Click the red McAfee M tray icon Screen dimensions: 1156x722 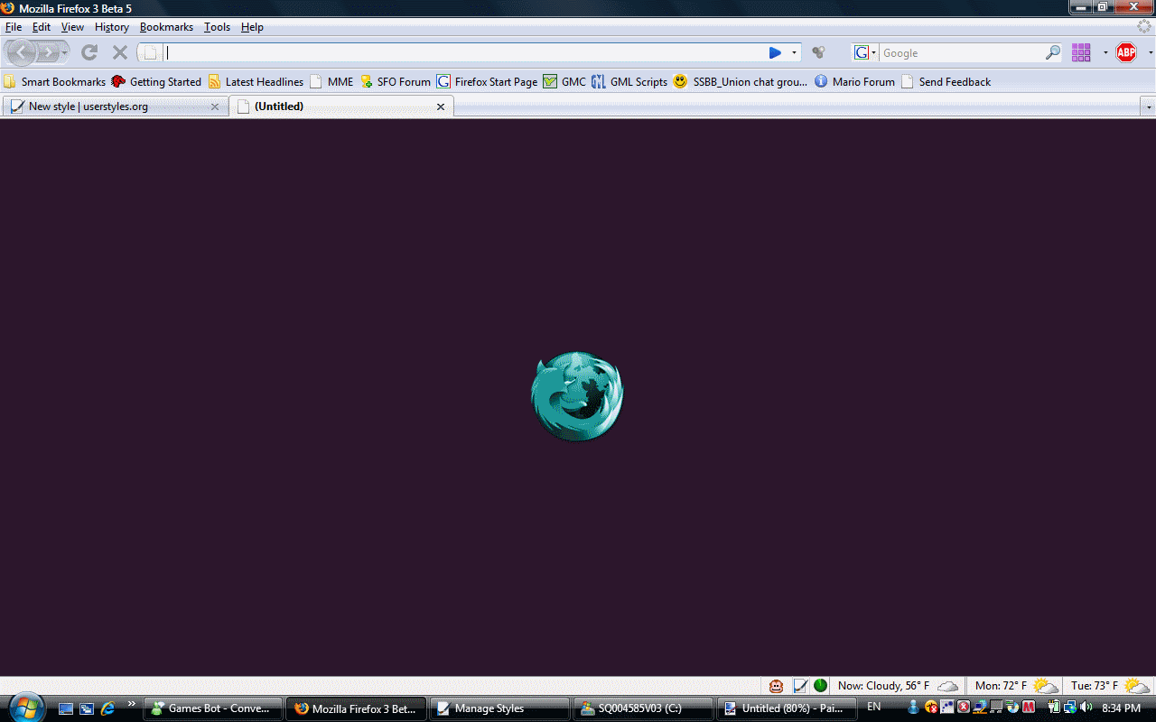coord(1029,708)
